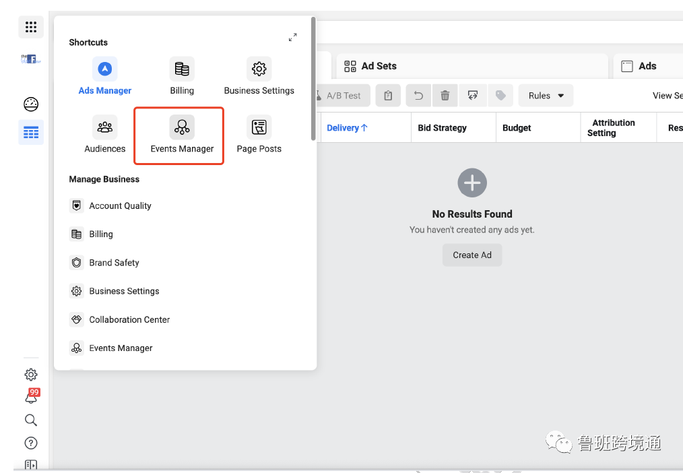Select the Campaigns table icon in sidebar
This screenshot has height=473, width=683.
(31, 132)
